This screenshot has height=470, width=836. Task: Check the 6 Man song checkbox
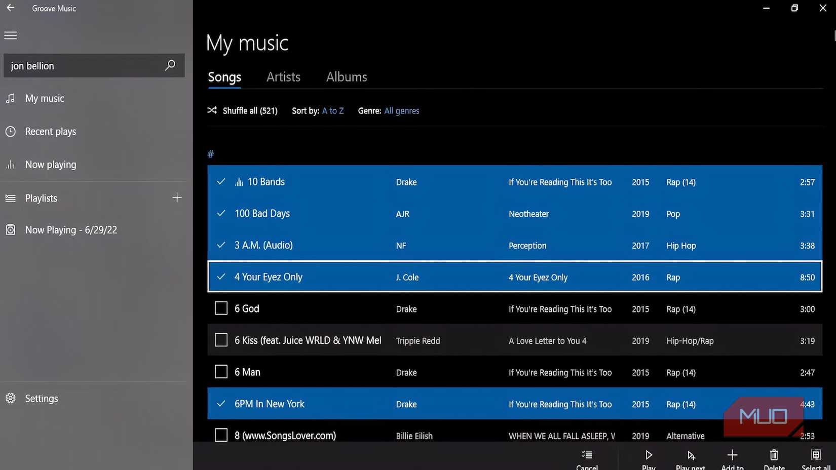[x=221, y=372]
